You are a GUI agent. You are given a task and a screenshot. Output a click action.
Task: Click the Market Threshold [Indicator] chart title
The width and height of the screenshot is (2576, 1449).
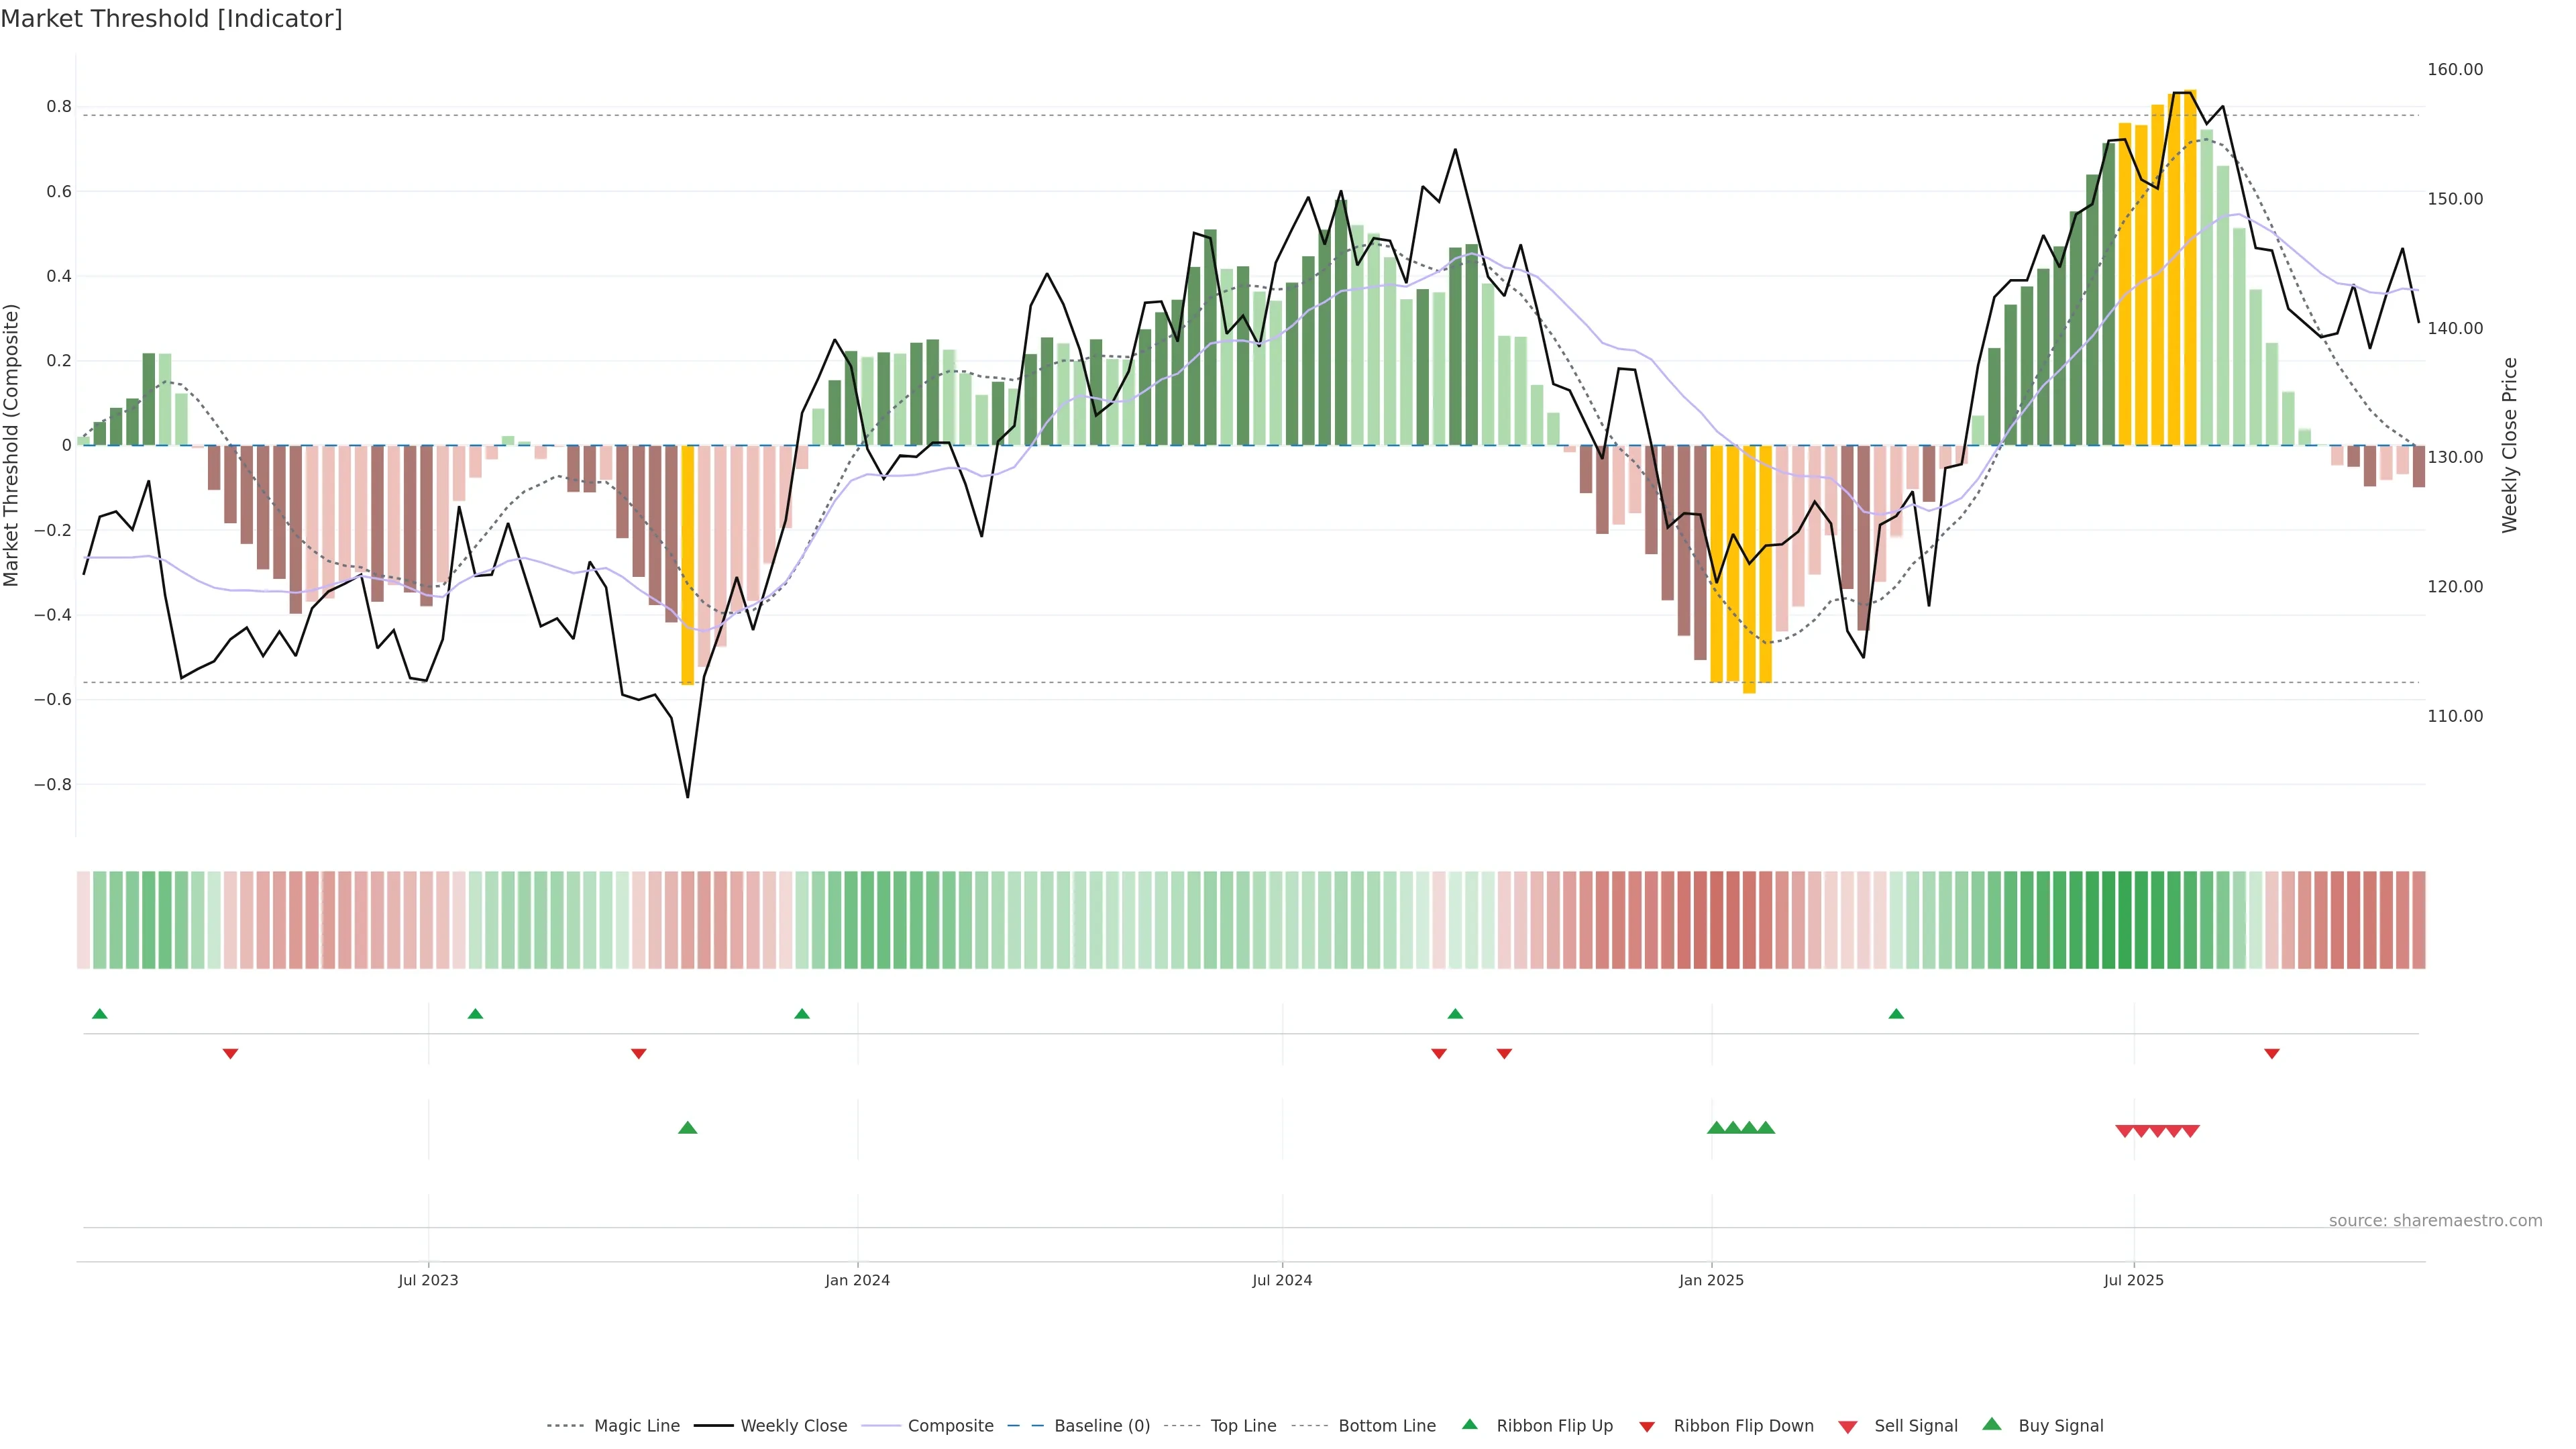coord(171,19)
